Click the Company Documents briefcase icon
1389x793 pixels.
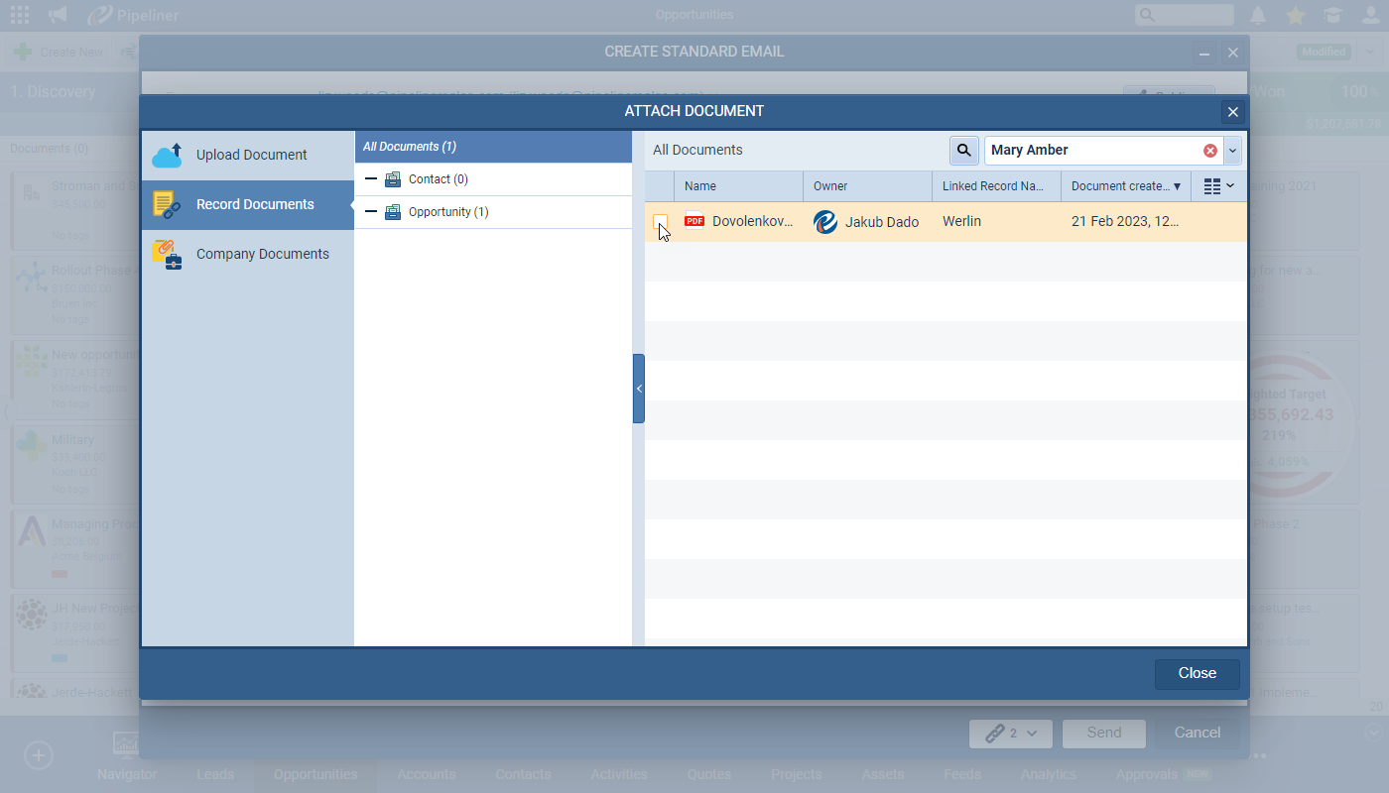click(167, 255)
